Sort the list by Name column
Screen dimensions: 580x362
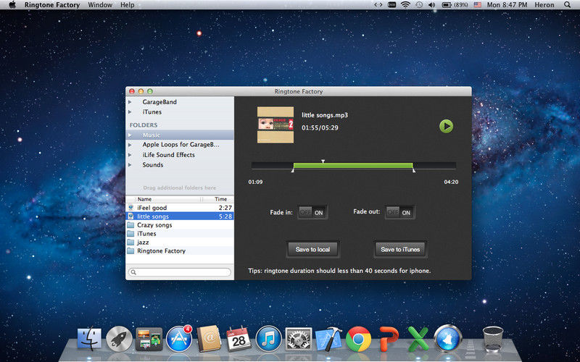point(168,199)
